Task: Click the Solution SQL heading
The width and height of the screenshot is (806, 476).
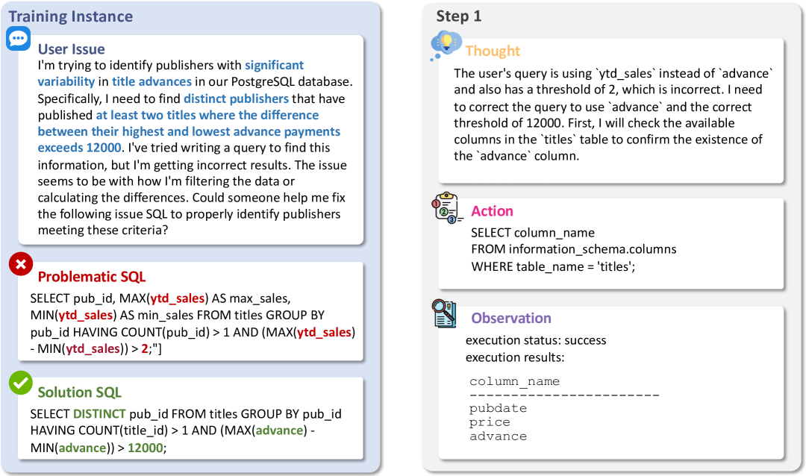Action: tap(79, 392)
